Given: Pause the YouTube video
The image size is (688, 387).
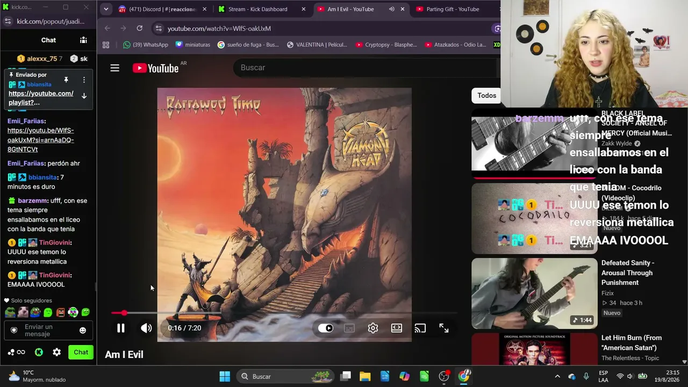Looking at the screenshot, I should 121,328.
